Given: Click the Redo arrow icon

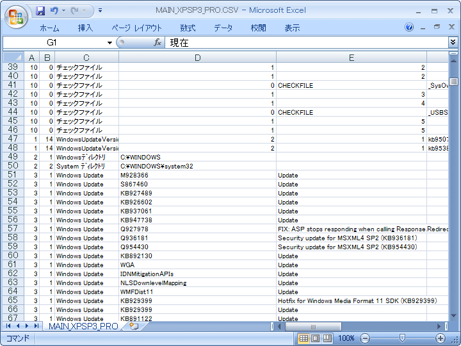Looking at the screenshot, I should tap(75, 11).
